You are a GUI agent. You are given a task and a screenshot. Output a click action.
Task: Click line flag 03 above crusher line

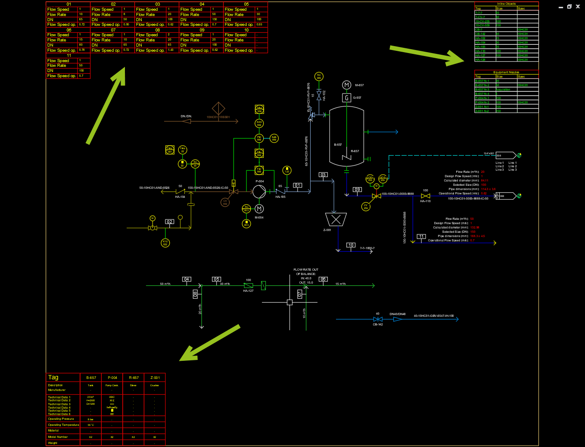point(323,175)
